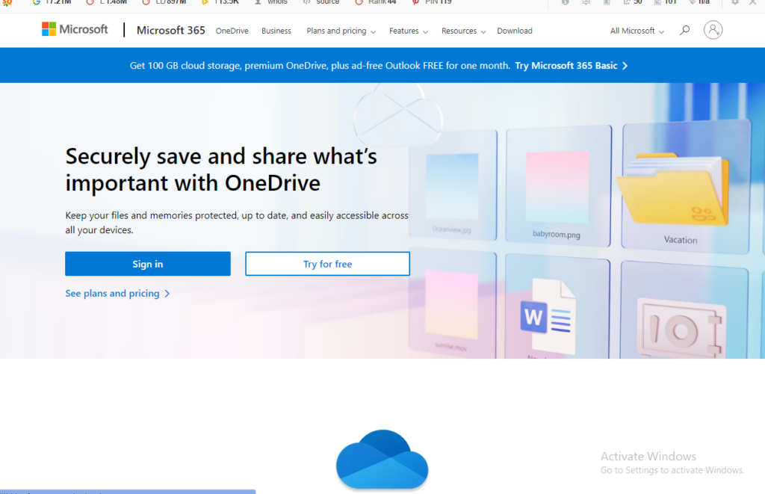Viewport: 765px width, 494px height.
Task: Open See plans and pricing link
Action: pyautogui.click(x=117, y=294)
